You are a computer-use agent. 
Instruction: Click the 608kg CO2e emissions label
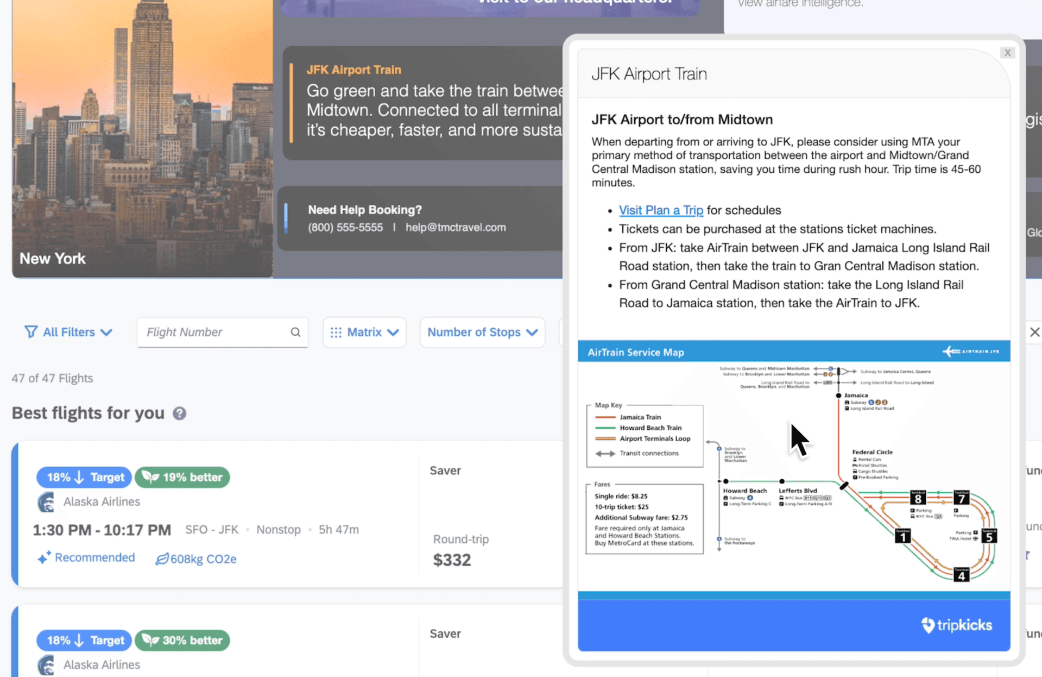196,559
